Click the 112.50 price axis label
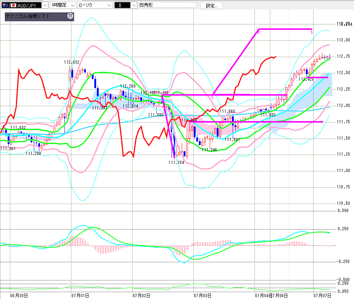Screen dimensions: 354x299 343,73
